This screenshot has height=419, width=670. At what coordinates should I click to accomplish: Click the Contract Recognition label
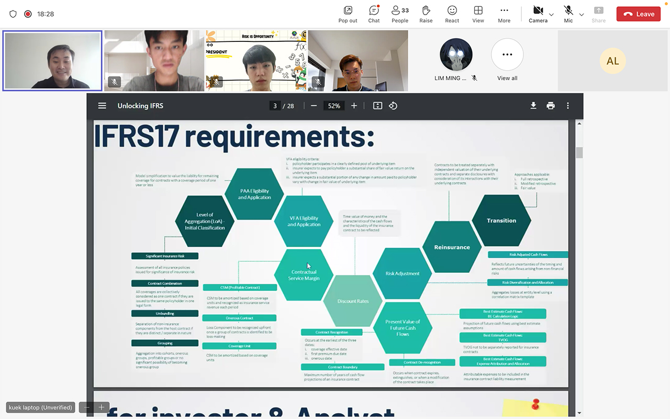pyautogui.click(x=332, y=332)
